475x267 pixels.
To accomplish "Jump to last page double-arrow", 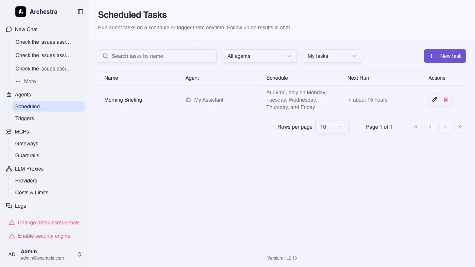I will pos(460,127).
